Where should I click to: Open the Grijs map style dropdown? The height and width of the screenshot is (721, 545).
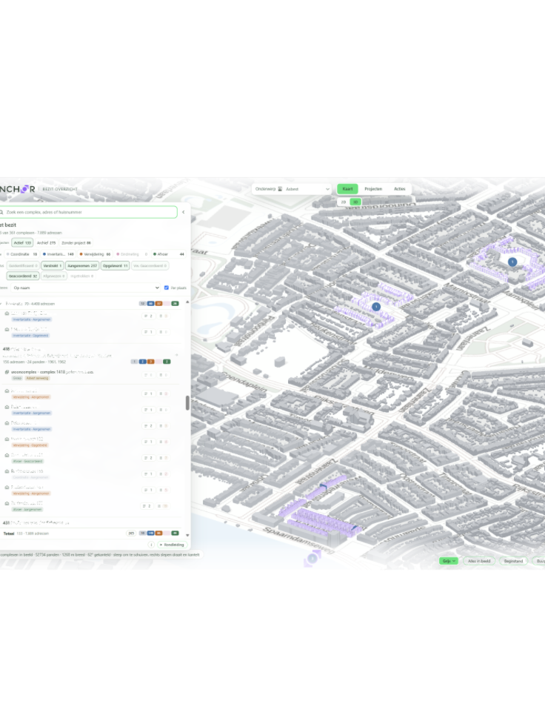click(x=448, y=561)
